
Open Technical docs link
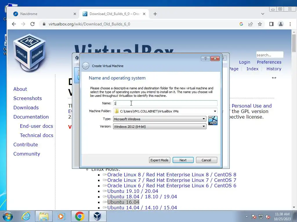pyautogui.click(x=37, y=135)
